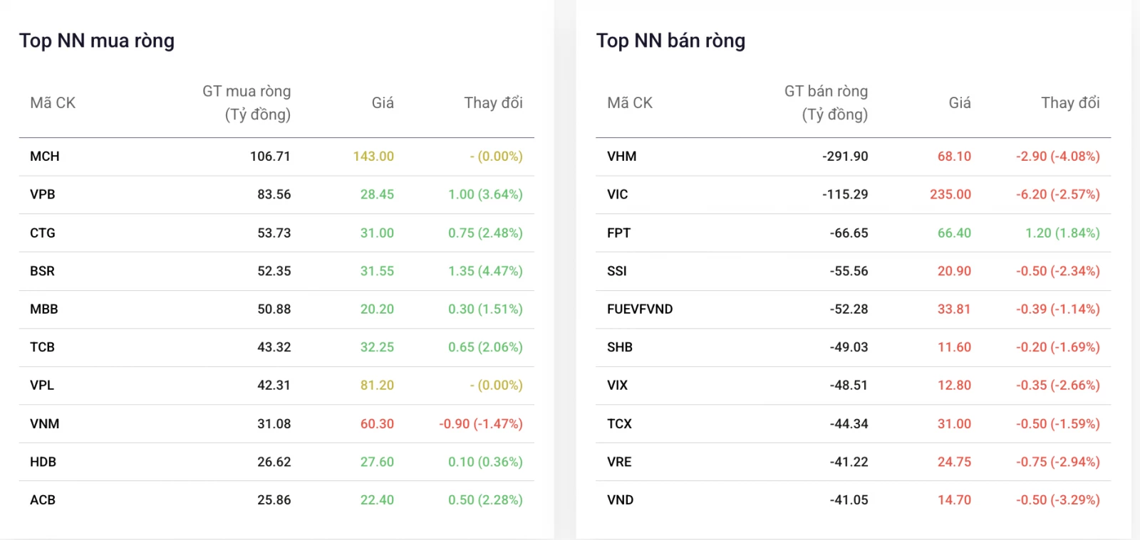This screenshot has height=540, width=1140.
Task: Select VPB net-buy value "83.56"
Action: click(x=274, y=194)
